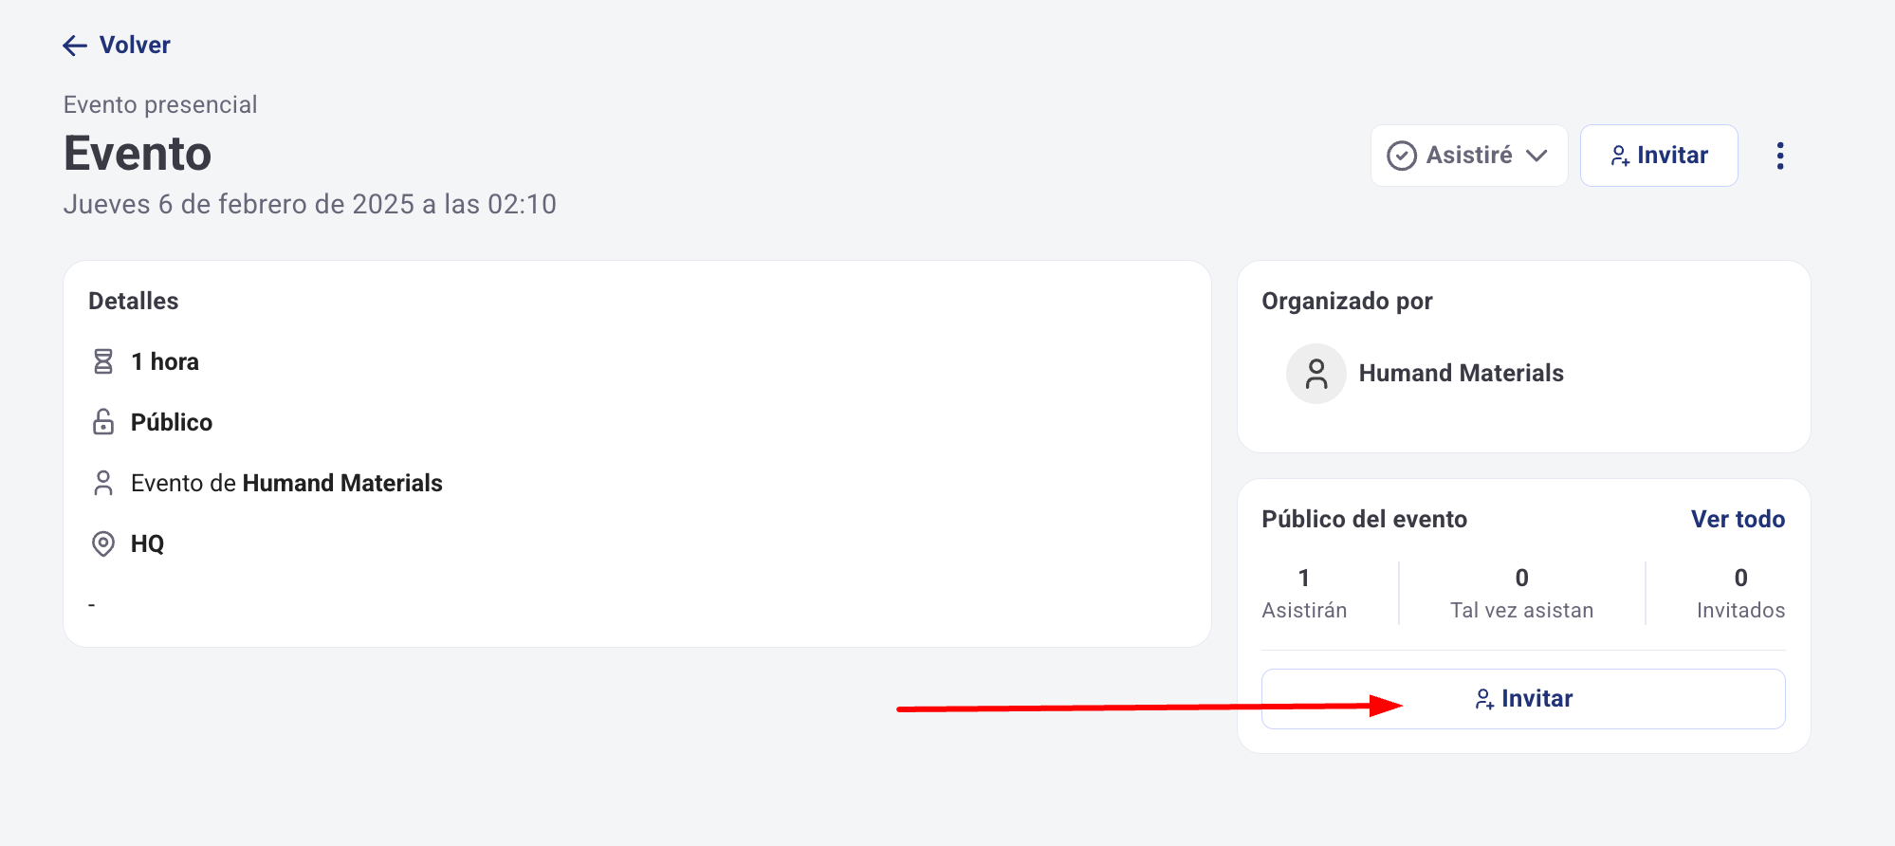1895x846 pixels.
Task: Click the location pin icon next to HQ
Action: (x=103, y=543)
